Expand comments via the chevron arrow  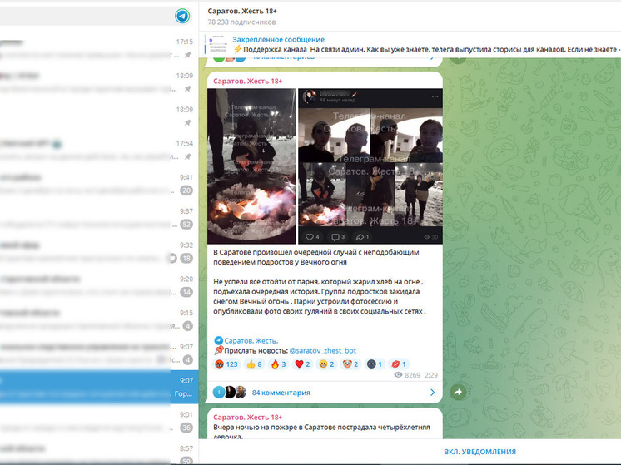pyautogui.click(x=431, y=392)
